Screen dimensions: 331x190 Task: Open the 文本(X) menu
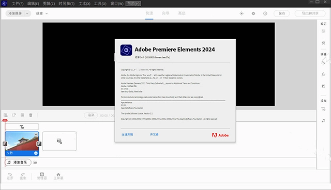click(x=84, y=4)
